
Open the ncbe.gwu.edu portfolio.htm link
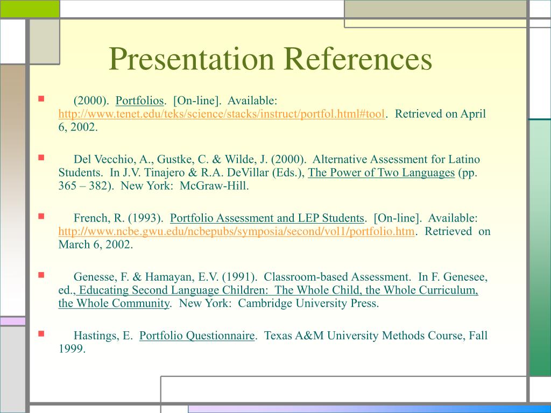pos(237,231)
